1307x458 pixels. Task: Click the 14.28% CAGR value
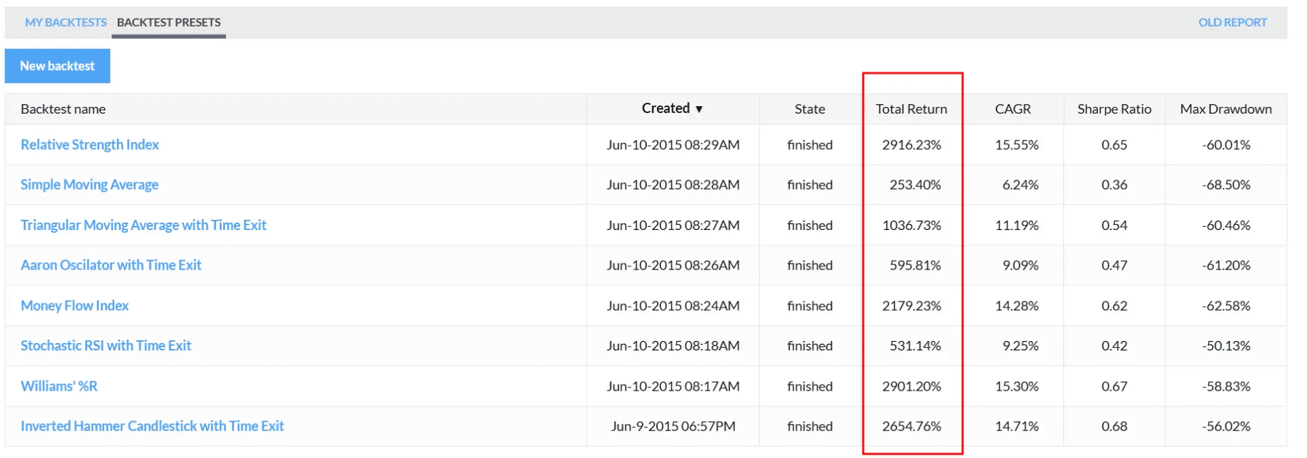click(x=1017, y=306)
